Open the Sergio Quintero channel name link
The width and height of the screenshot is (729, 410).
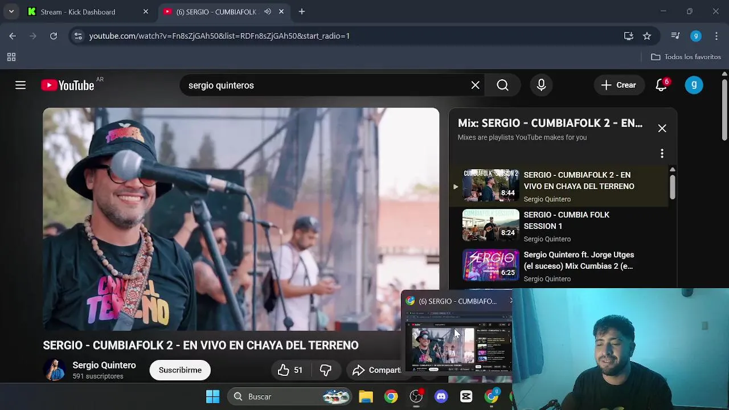104,366
